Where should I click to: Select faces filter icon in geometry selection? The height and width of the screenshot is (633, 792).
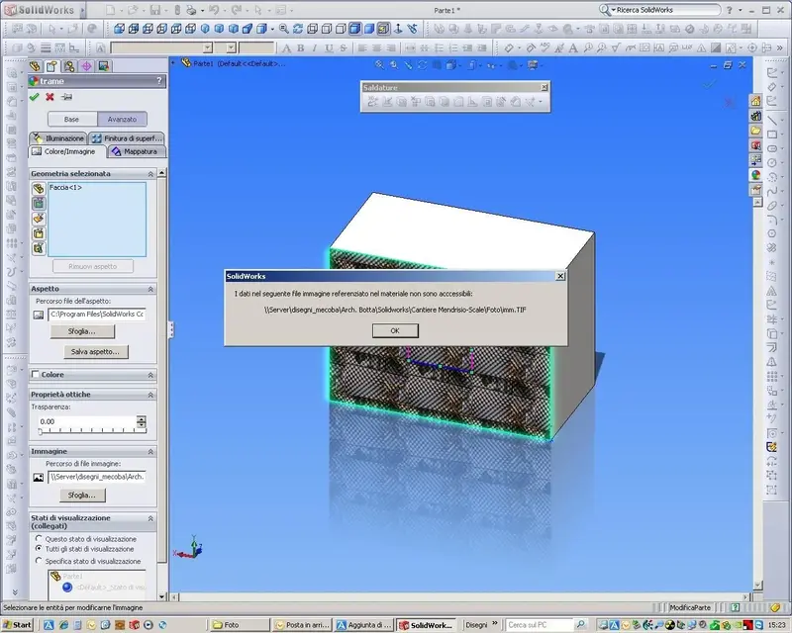39,204
